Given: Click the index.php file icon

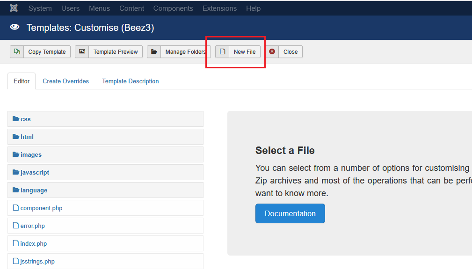Looking at the screenshot, I should point(15,243).
